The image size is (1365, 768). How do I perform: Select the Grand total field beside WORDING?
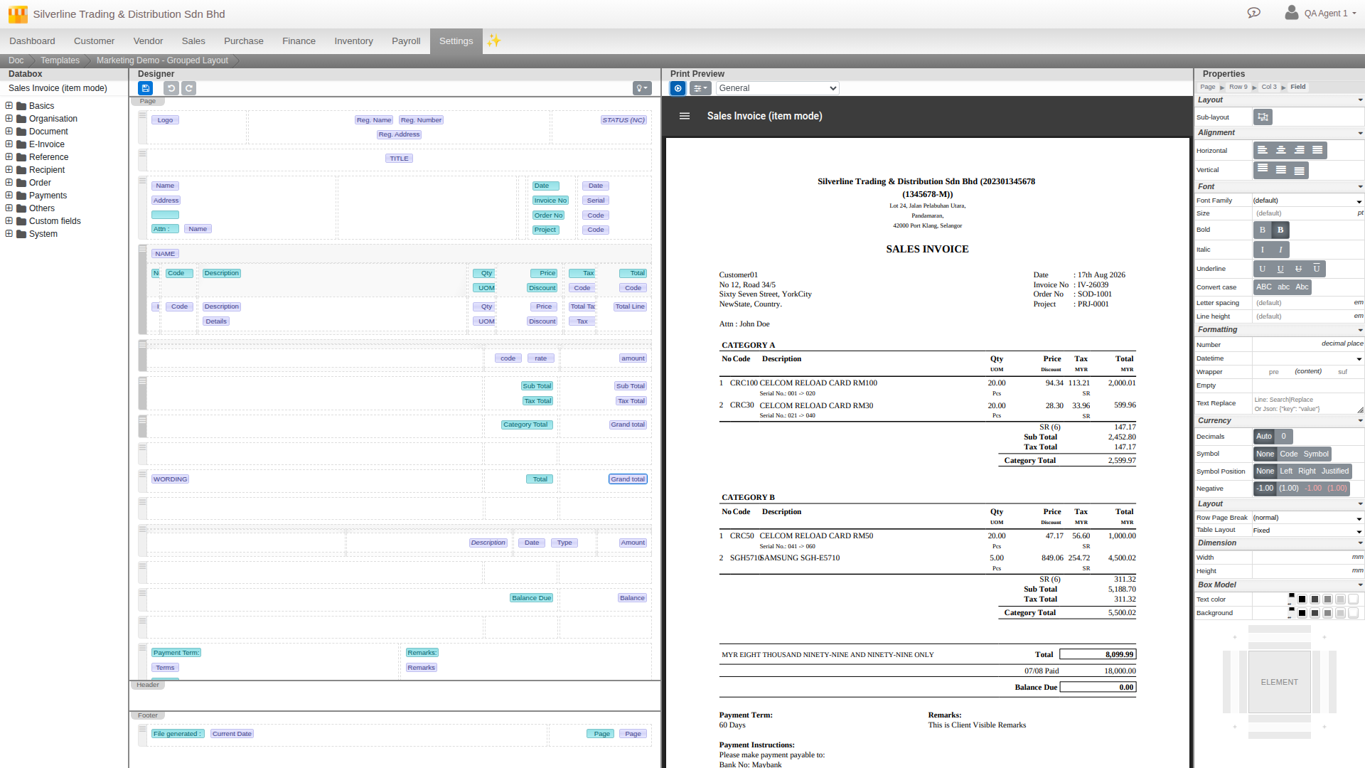628,479
